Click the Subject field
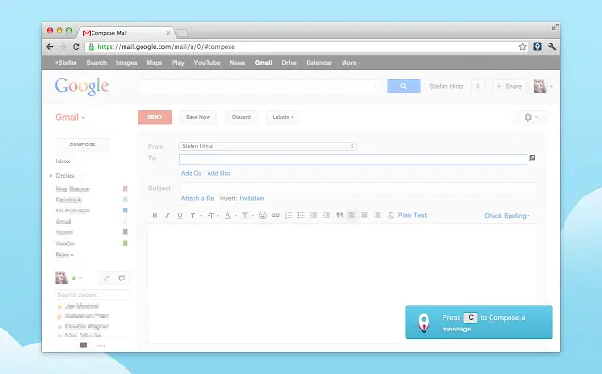602x374 pixels. point(358,188)
